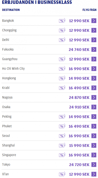
Task: Click the arrow button for Phuket
Action: click(x=94, y=126)
